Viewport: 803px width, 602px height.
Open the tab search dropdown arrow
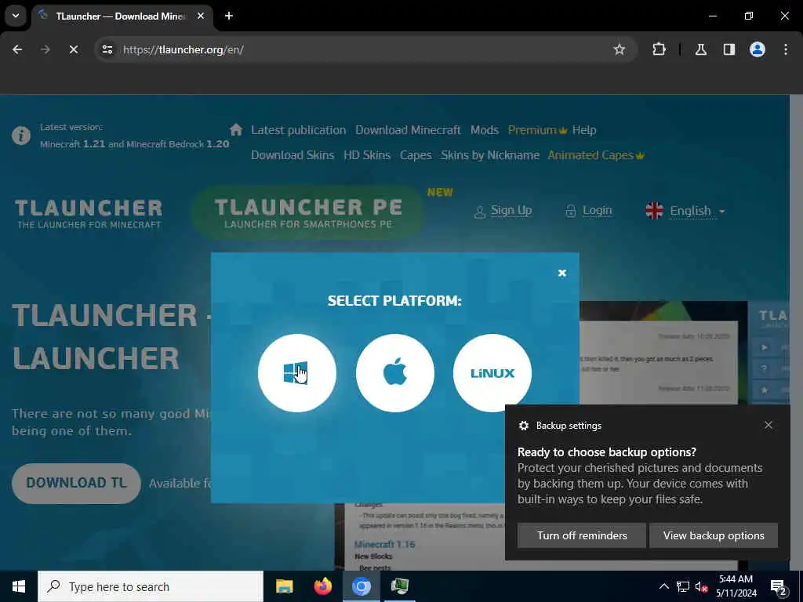(x=16, y=16)
